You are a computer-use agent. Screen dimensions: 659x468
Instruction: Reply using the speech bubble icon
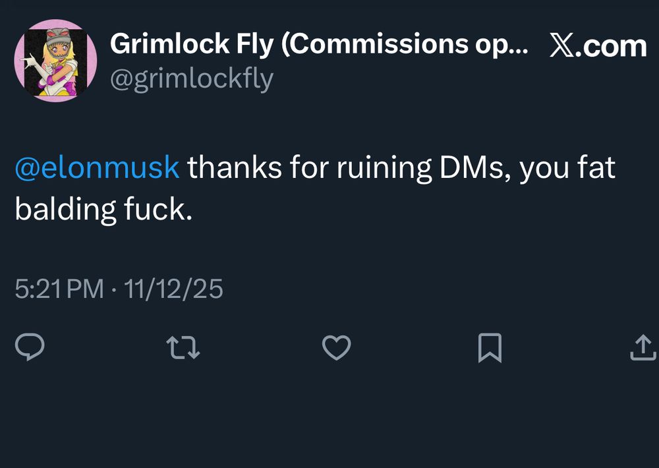[x=30, y=347]
